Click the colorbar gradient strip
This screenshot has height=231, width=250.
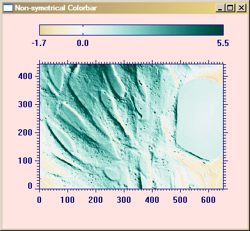132,30
